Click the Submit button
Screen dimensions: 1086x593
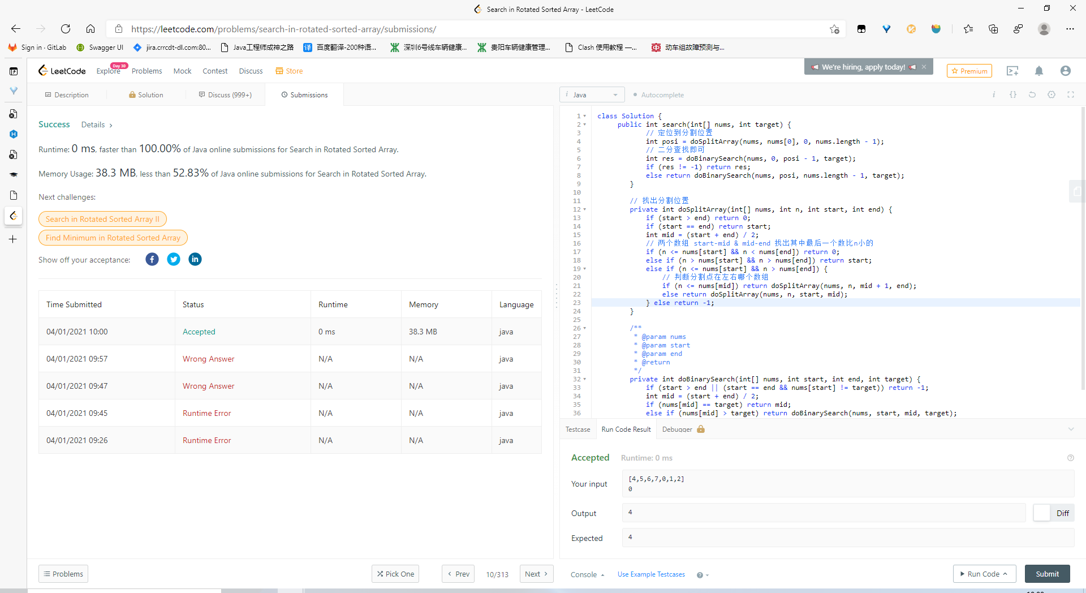tap(1047, 574)
